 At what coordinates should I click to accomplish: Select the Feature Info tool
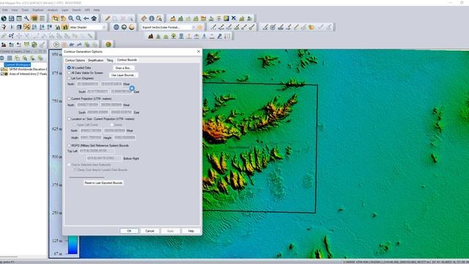[152, 18]
